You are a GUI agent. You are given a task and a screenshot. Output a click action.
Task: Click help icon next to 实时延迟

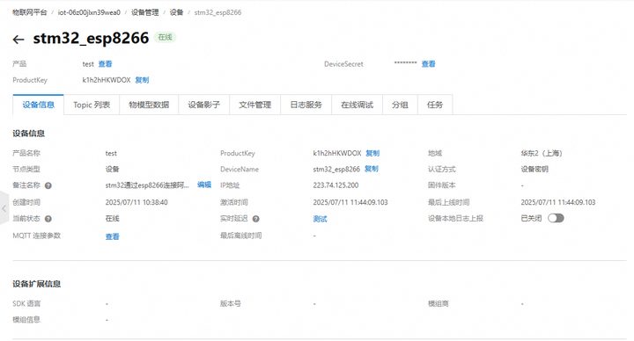(x=256, y=219)
